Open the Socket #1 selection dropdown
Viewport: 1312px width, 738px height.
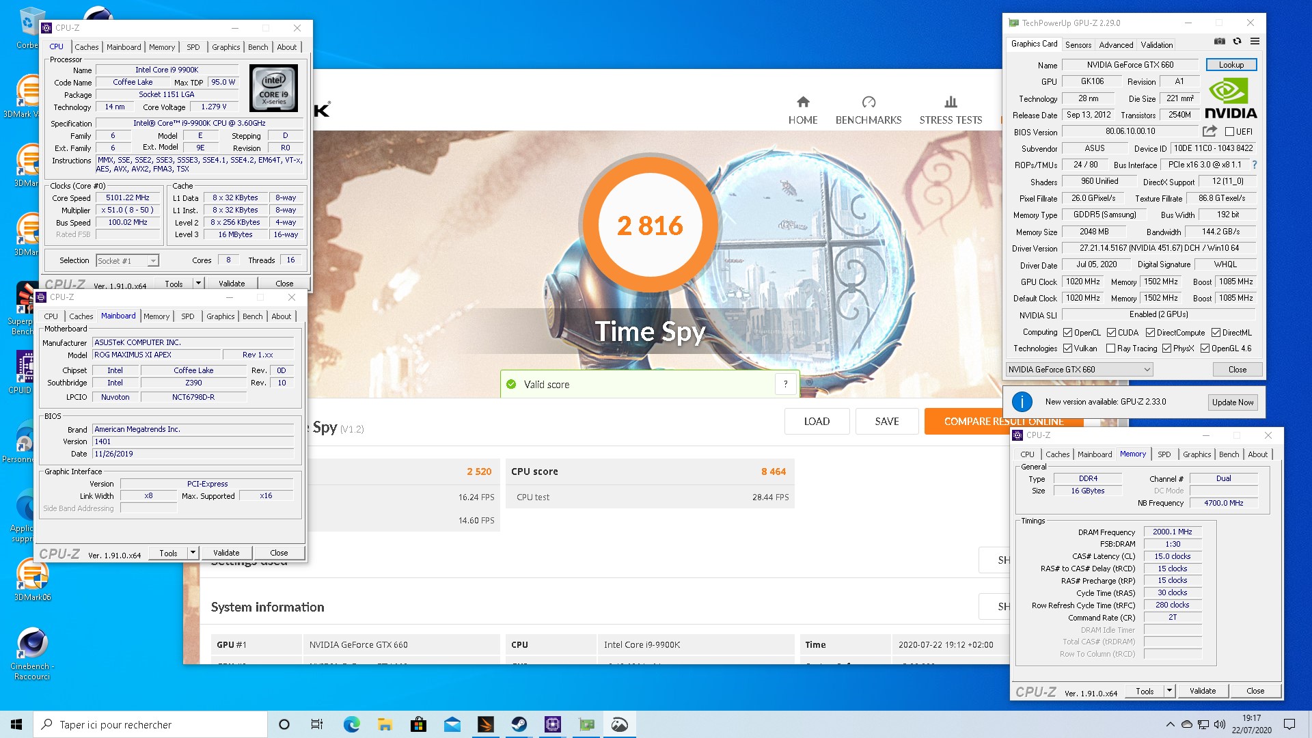click(127, 260)
